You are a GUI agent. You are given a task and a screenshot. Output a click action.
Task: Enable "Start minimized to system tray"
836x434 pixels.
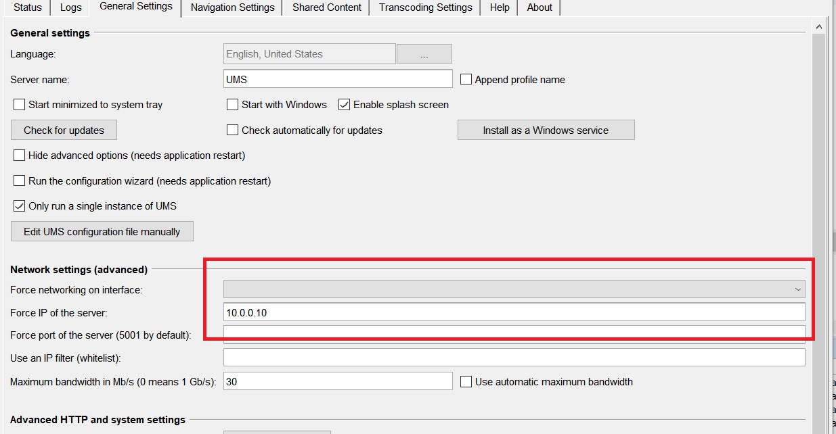(19, 104)
